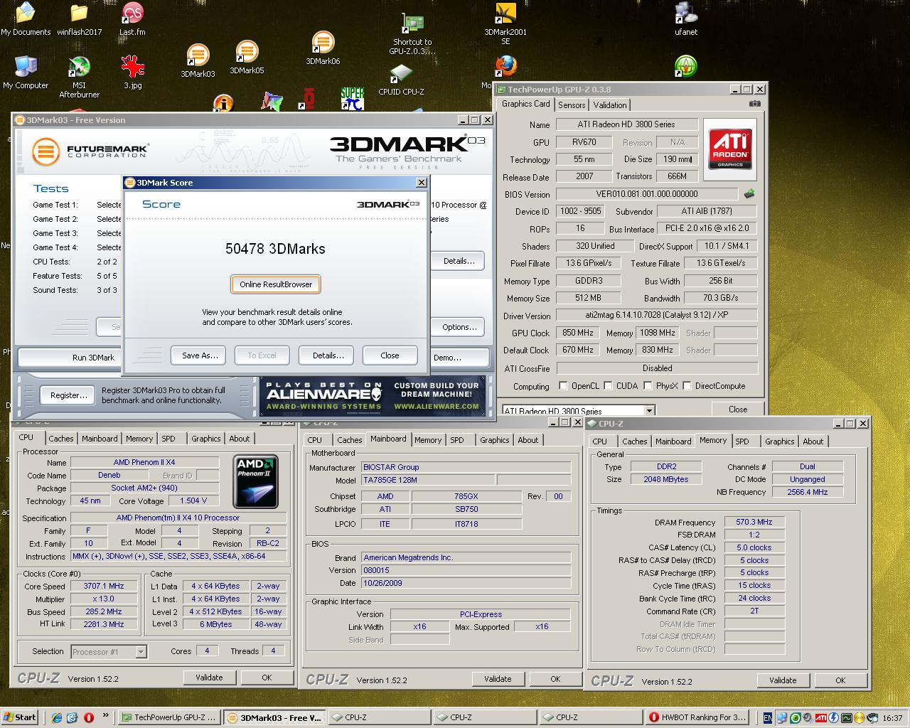Open Internet Explorer from quick launch
The image size is (910, 728).
point(57,717)
